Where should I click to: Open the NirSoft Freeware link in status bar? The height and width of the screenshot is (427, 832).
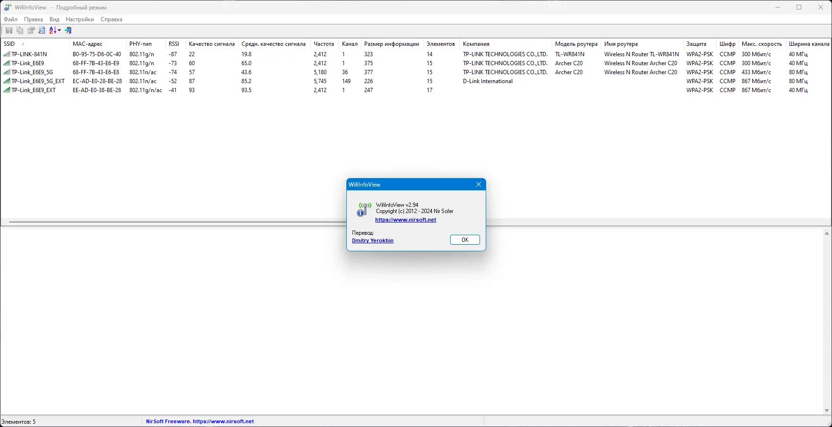tap(200, 421)
